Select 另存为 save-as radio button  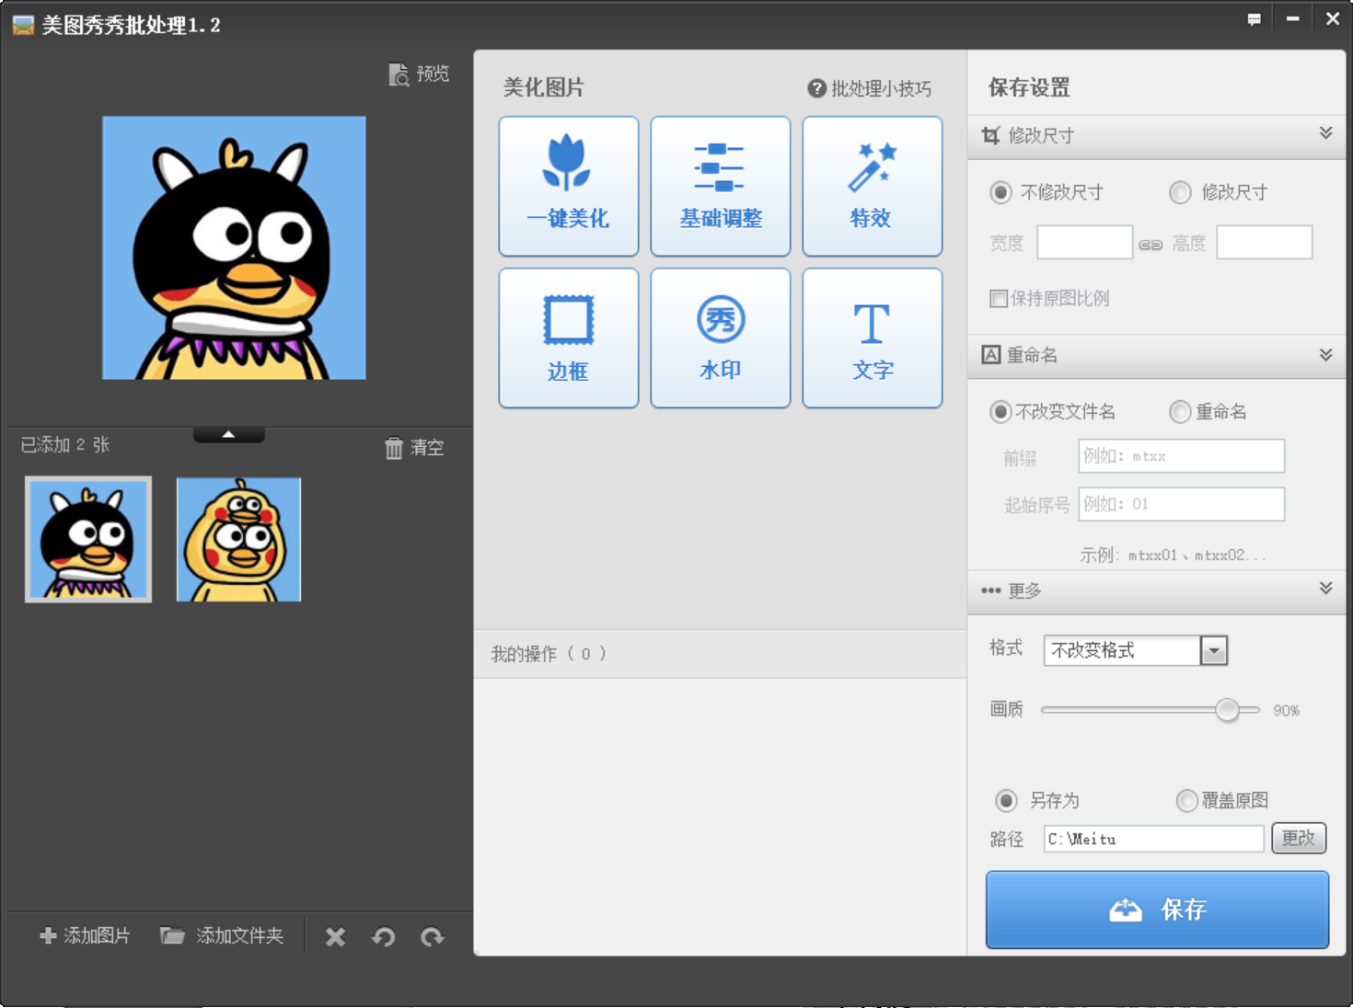(x=1007, y=800)
